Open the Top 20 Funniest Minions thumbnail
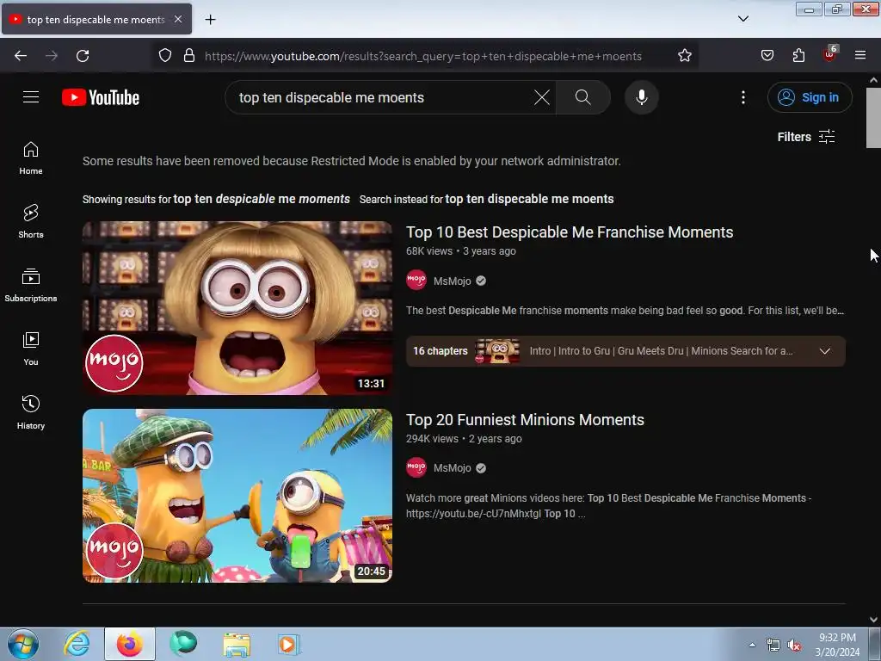This screenshot has width=881, height=661. tap(237, 496)
